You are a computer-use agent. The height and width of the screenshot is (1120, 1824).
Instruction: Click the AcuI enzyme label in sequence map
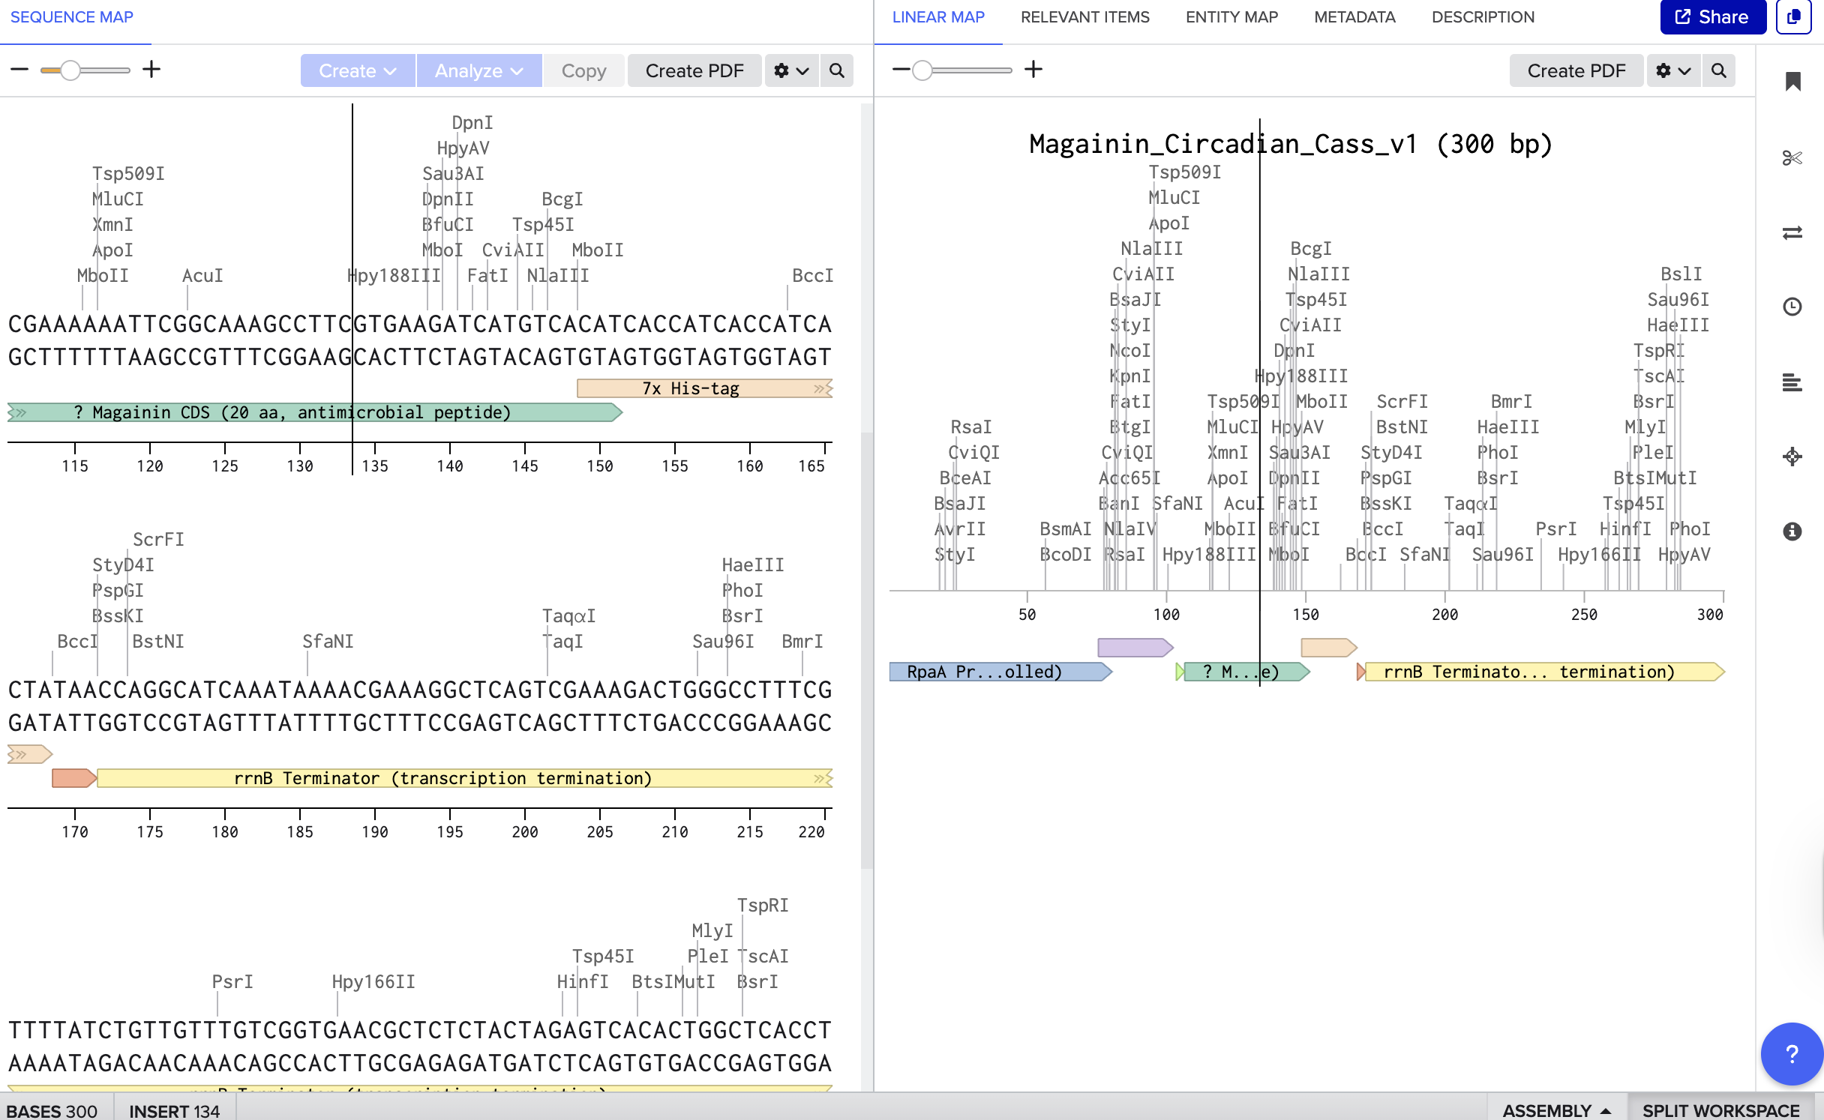point(202,276)
